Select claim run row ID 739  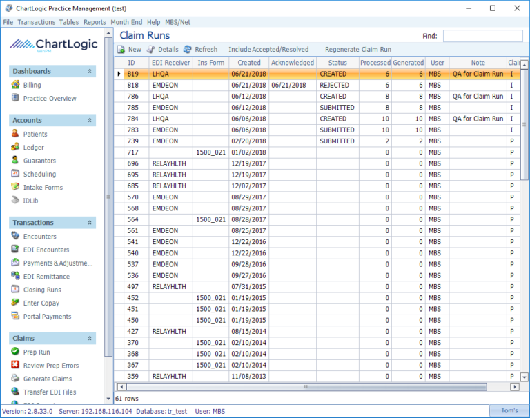click(x=317, y=141)
